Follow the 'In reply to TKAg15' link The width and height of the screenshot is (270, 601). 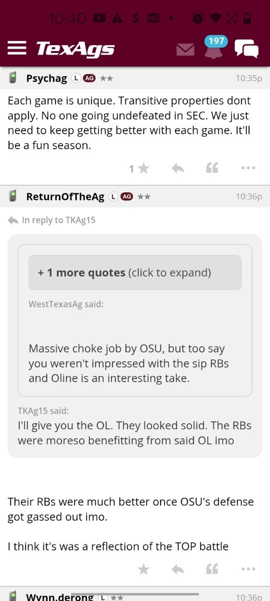point(58,220)
